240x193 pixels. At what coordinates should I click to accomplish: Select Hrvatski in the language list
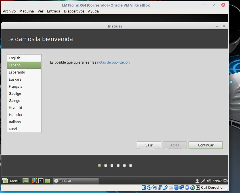pos(24,108)
